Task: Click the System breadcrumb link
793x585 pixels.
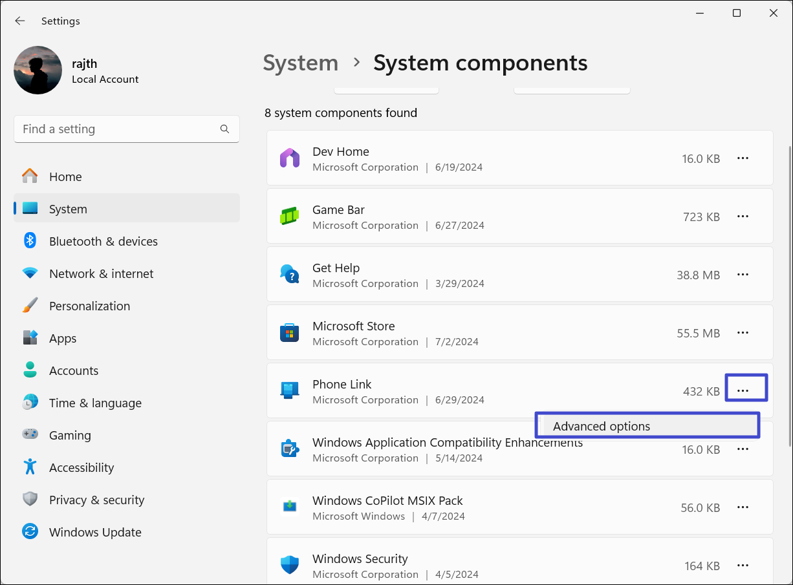Action: coord(300,63)
